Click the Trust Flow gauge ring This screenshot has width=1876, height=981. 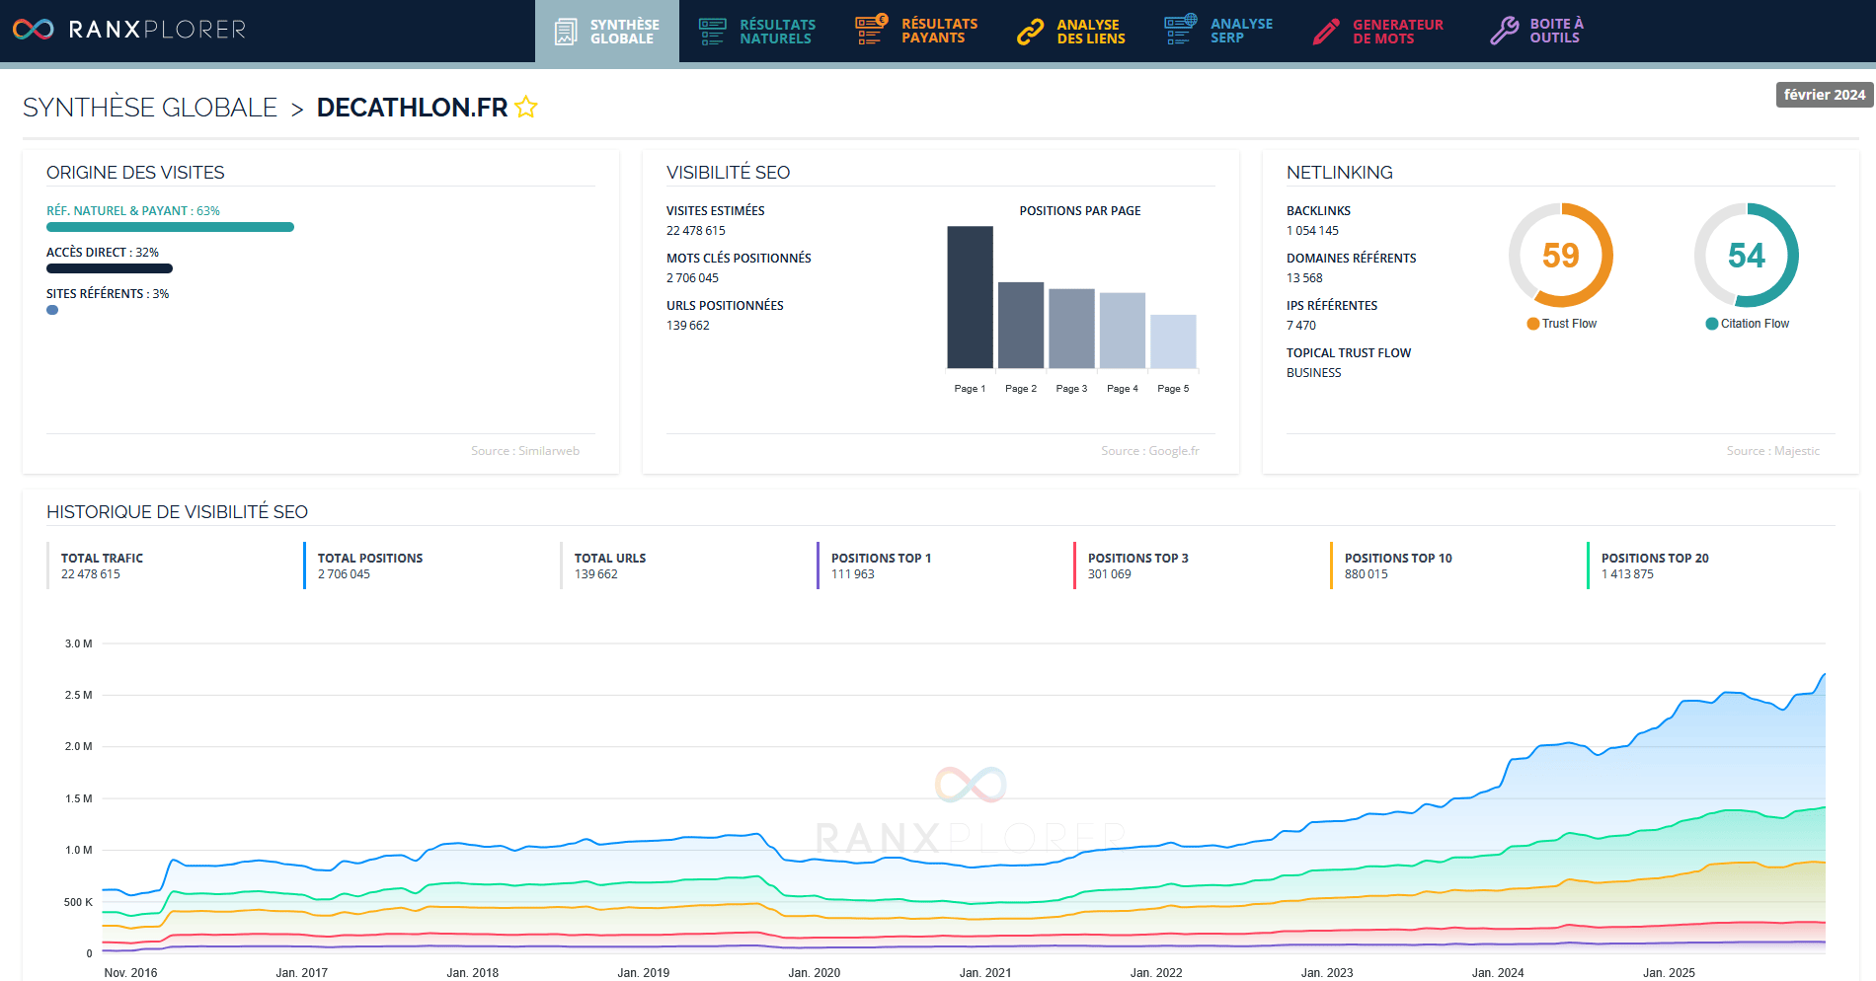(1560, 257)
